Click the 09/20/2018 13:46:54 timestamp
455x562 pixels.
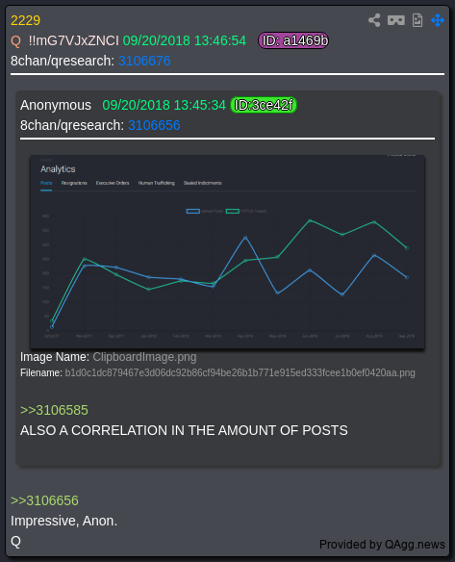[x=185, y=40]
